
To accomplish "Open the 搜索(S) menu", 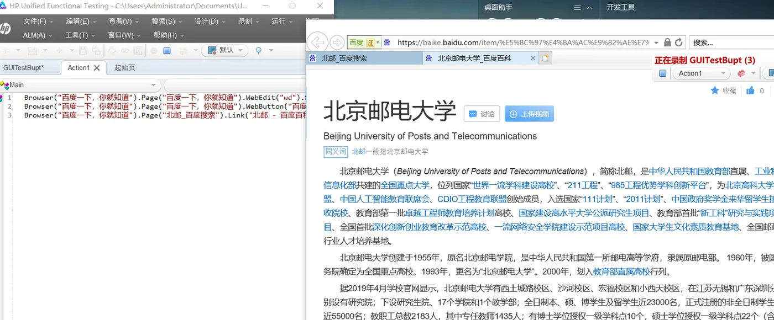I will [167, 21].
